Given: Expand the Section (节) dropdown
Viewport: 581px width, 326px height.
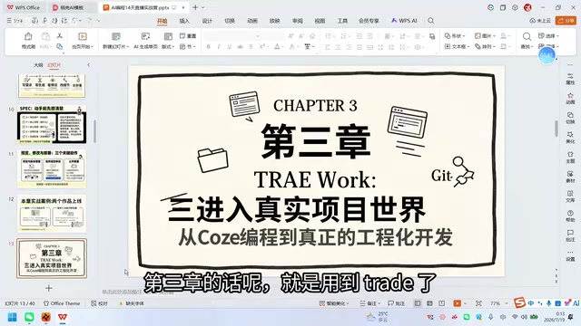Looking at the screenshot, I should [x=188, y=46].
